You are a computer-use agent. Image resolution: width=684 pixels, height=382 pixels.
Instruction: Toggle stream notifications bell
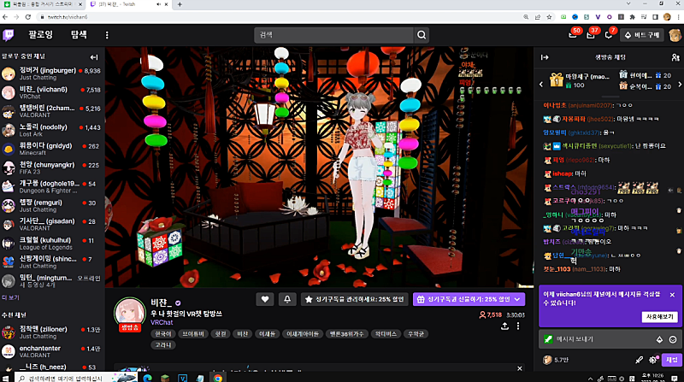tap(287, 299)
